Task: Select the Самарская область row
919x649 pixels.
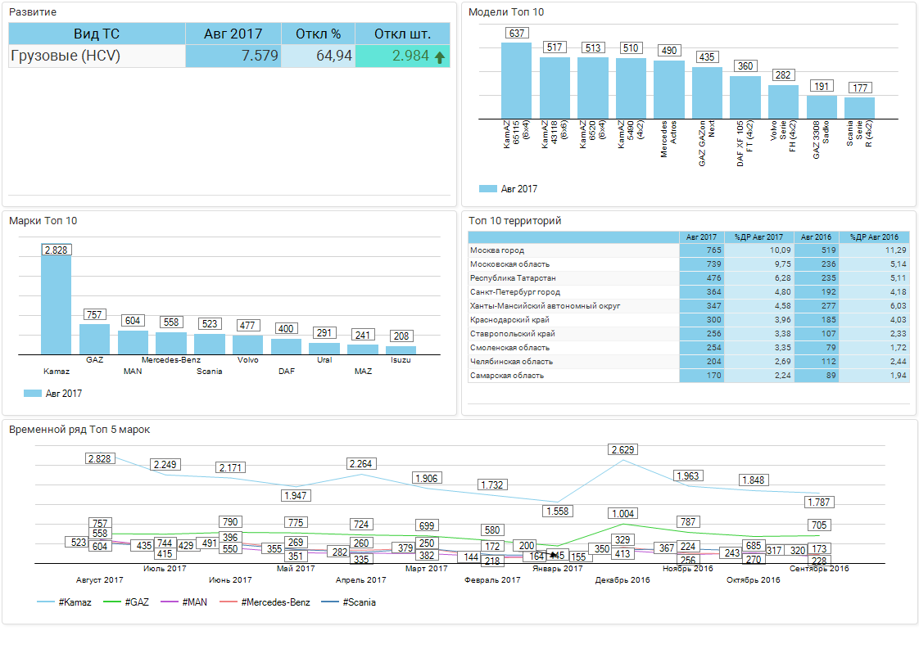Action: point(689,376)
